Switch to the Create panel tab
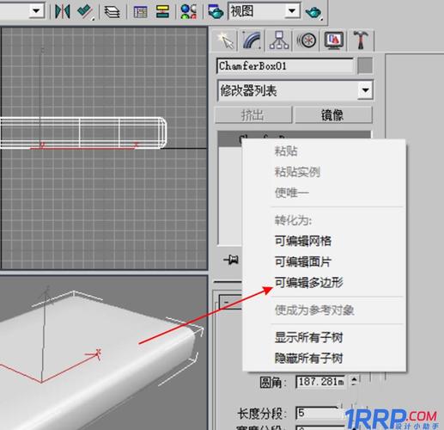This screenshot has height=430, width=444. (x=225, y=40)
